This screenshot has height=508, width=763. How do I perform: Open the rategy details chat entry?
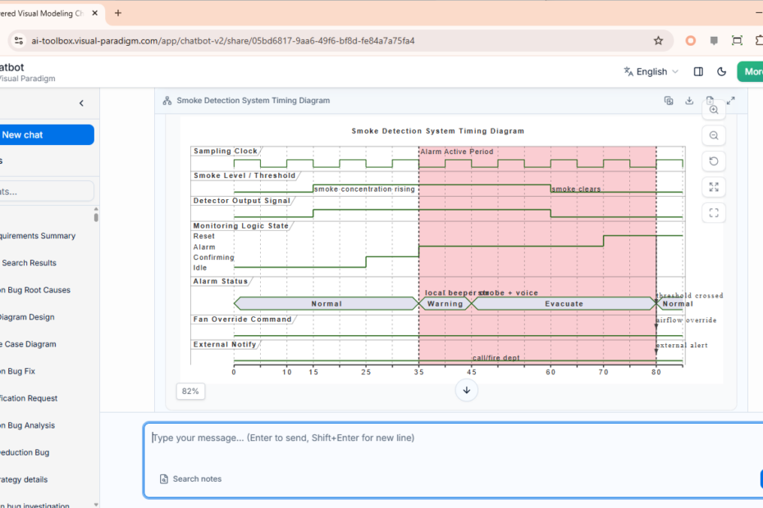[x=25, y=480]
